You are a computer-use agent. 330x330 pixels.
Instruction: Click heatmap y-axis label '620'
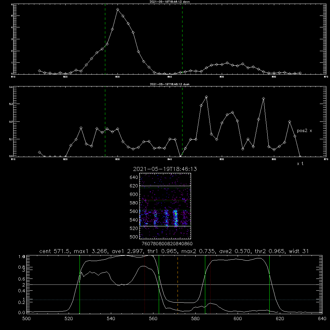click(134, 186)
